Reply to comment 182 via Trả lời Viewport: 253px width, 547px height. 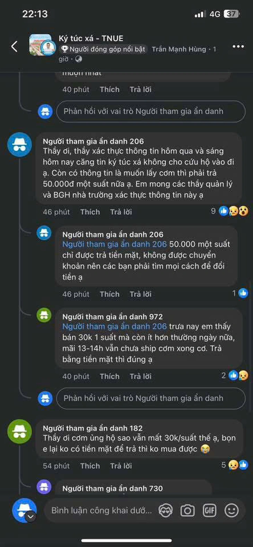(121, 466)
